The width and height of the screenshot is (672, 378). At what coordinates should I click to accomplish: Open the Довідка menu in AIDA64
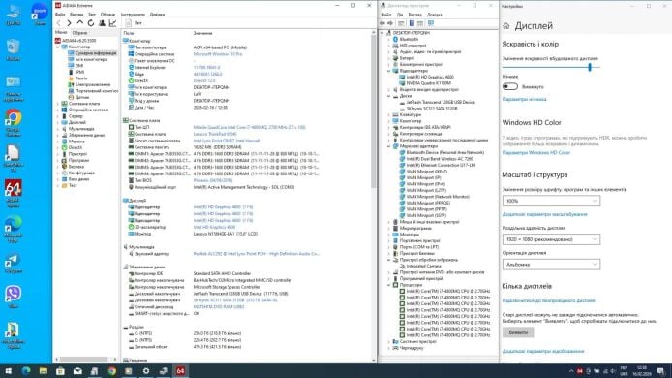point(157,15)
